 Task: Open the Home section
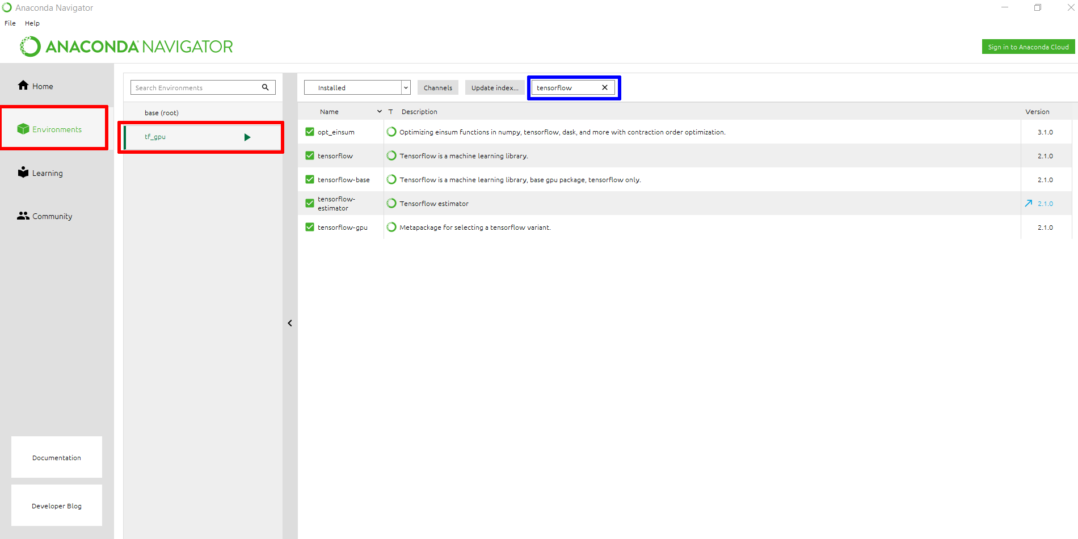[35, 86]
